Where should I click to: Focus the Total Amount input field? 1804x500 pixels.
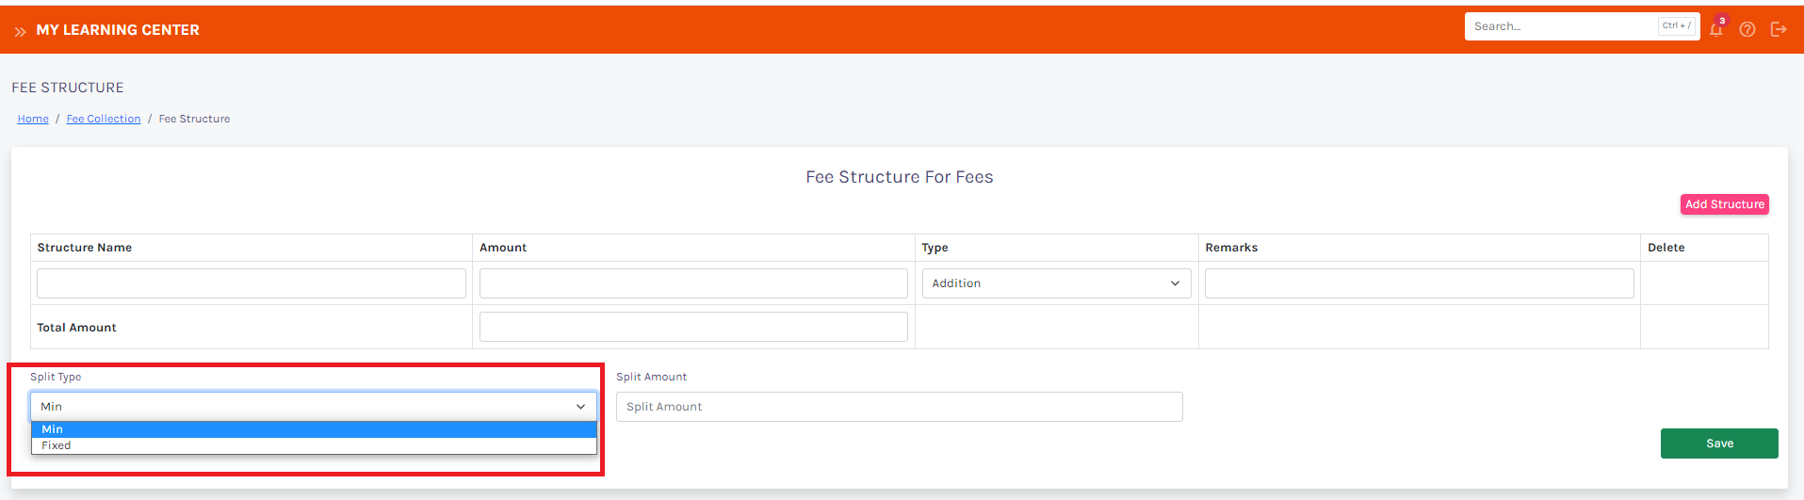tap(693, 327)
